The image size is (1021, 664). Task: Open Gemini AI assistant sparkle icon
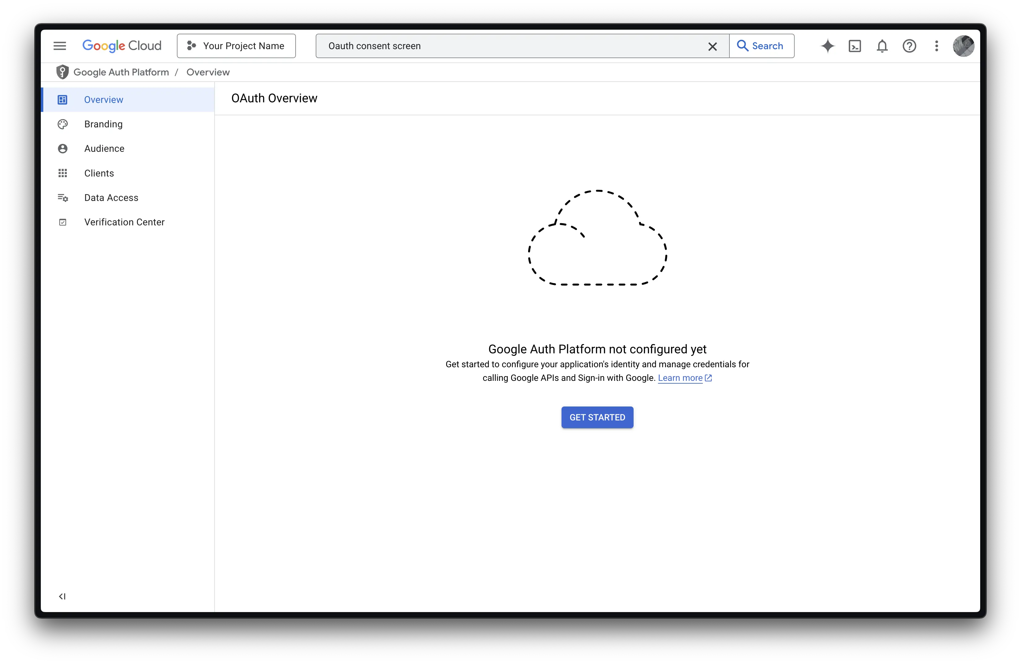(827, 46)
